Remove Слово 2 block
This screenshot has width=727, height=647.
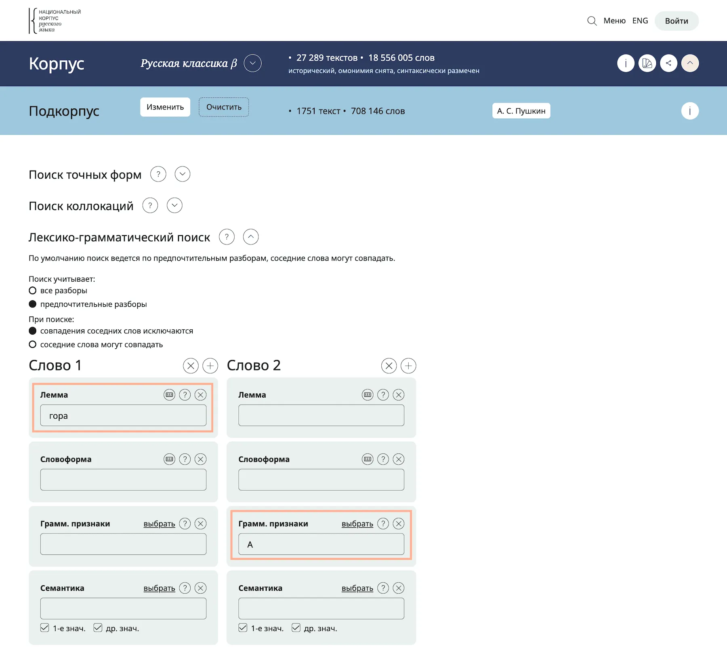389,366
